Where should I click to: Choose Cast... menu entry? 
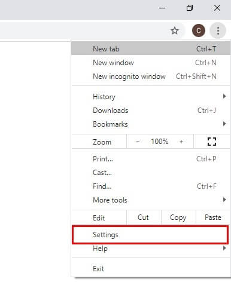pos(151,173)
